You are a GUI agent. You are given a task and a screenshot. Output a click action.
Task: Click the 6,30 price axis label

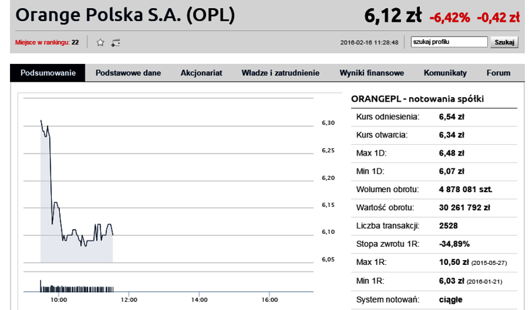click(x=328, y=123)
